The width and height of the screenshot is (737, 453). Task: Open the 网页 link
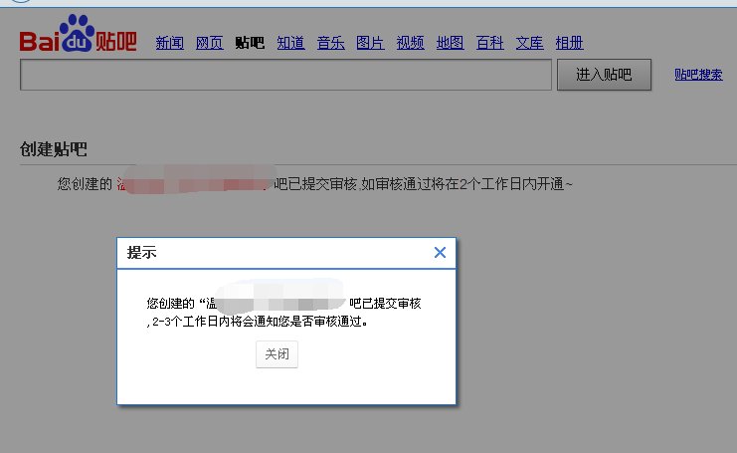(x=210, y=43)
